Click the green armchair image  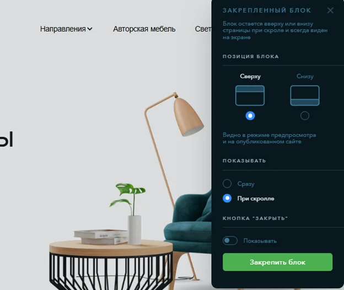point(189,226)
